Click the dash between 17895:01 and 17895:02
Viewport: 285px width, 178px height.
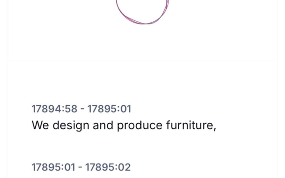[81, 167]
